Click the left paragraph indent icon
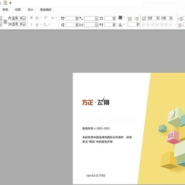The image size is (185, 185). tap(130, 18)
